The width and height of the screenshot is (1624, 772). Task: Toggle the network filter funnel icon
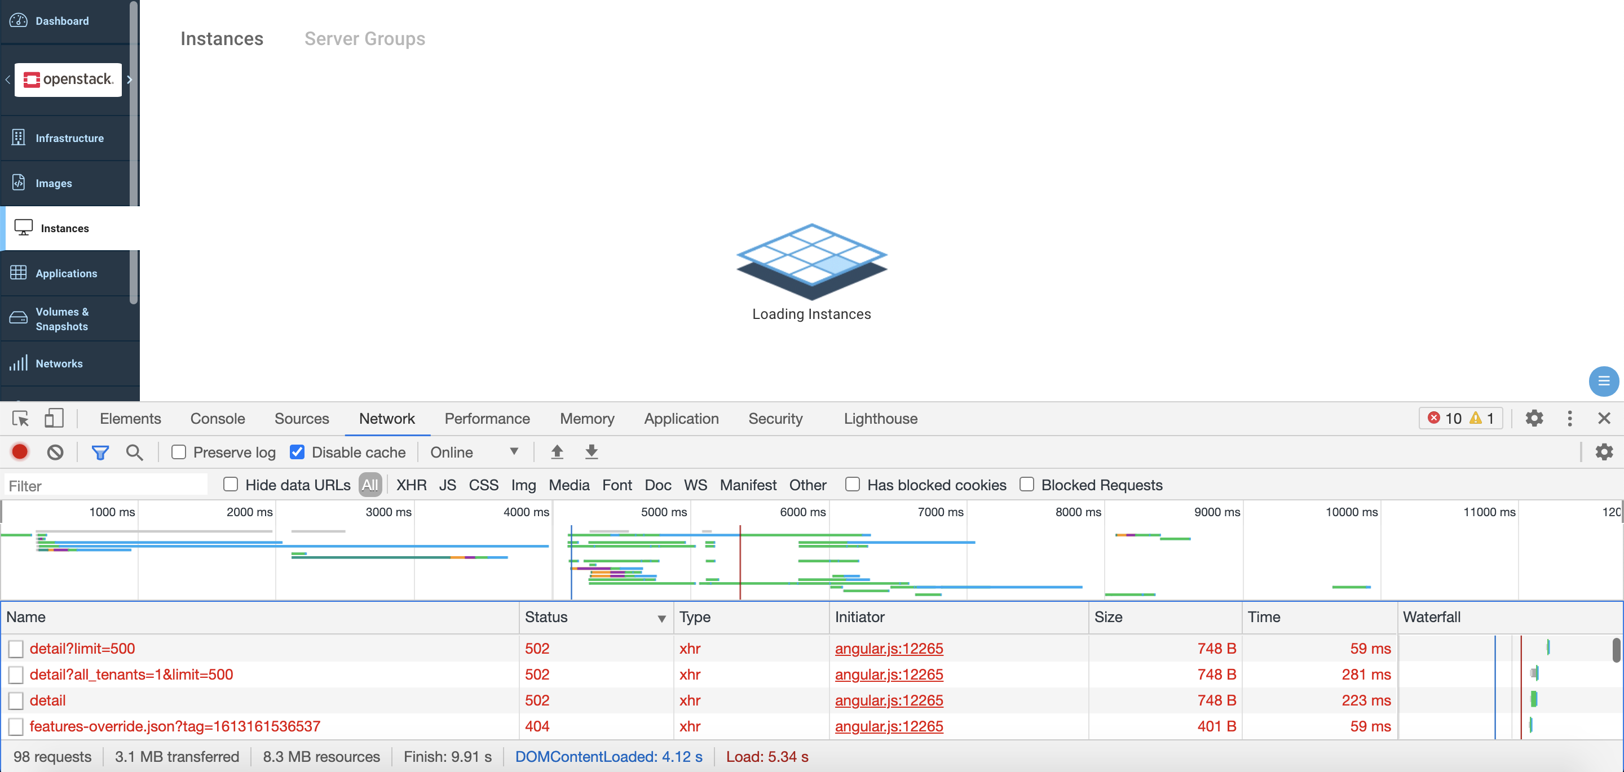click(100, 452)
